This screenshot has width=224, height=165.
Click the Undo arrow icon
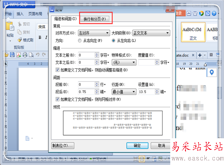pyautogui.click(x=38, y=55)
